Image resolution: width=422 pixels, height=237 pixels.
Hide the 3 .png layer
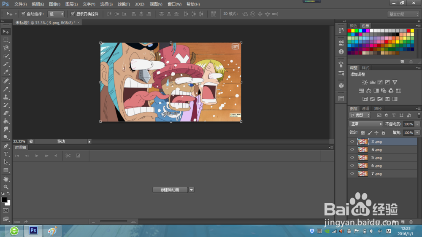pos(352,142)
